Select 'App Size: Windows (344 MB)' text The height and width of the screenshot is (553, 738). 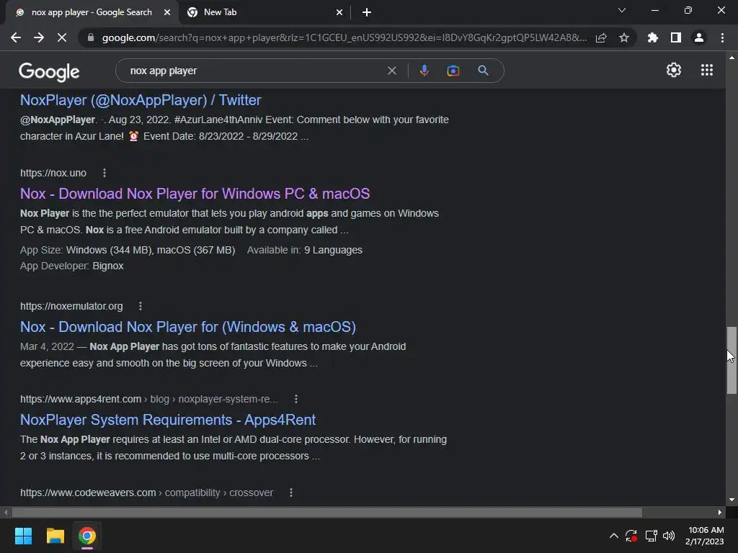point(86,250)
